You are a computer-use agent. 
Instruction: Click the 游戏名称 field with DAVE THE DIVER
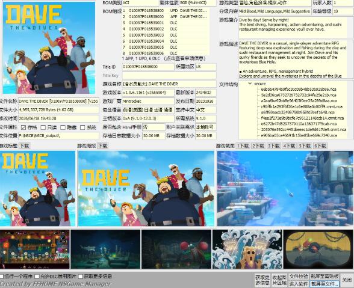tap(169, 84)
